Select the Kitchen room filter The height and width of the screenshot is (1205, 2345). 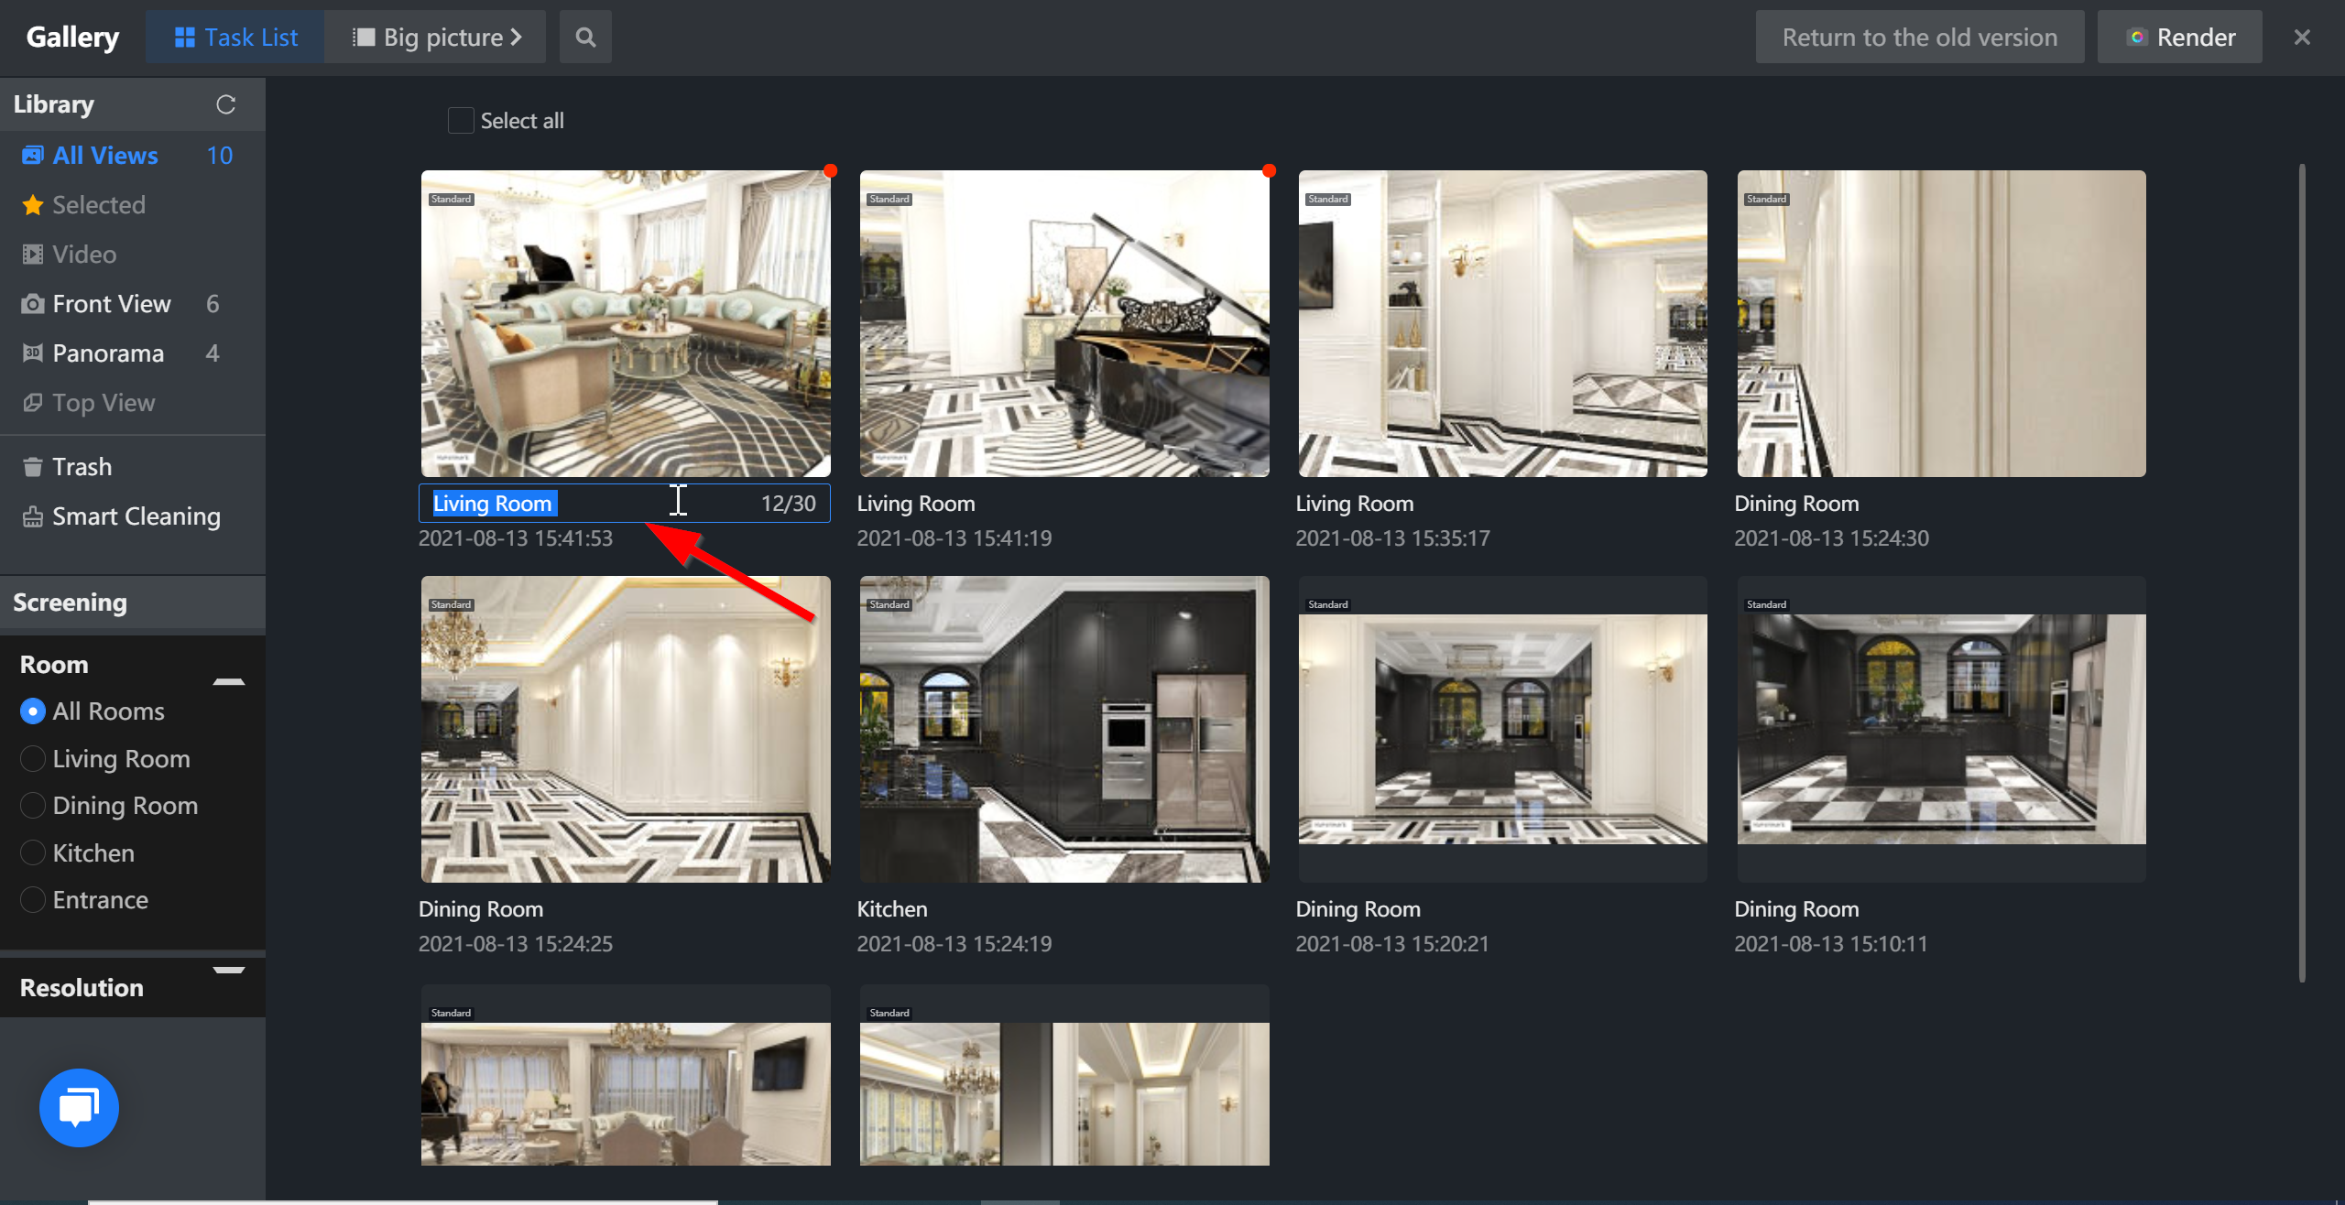[33, 853]
